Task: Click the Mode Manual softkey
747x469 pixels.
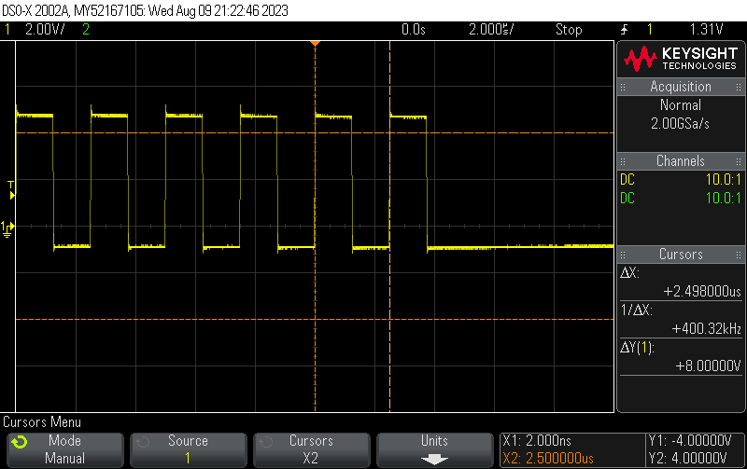Action: [x=65, y=449]
